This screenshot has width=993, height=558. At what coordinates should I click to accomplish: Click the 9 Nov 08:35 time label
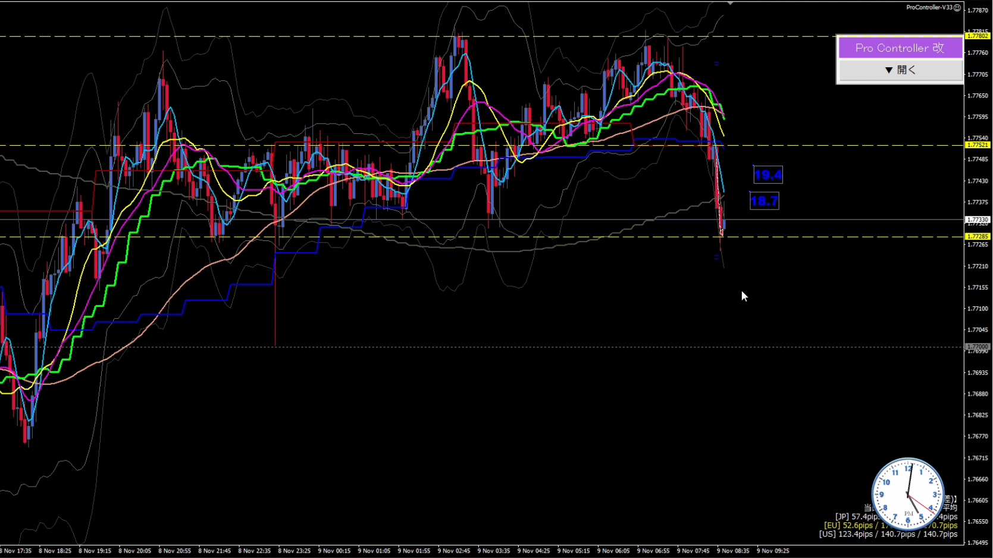click(x=733, y=551)
